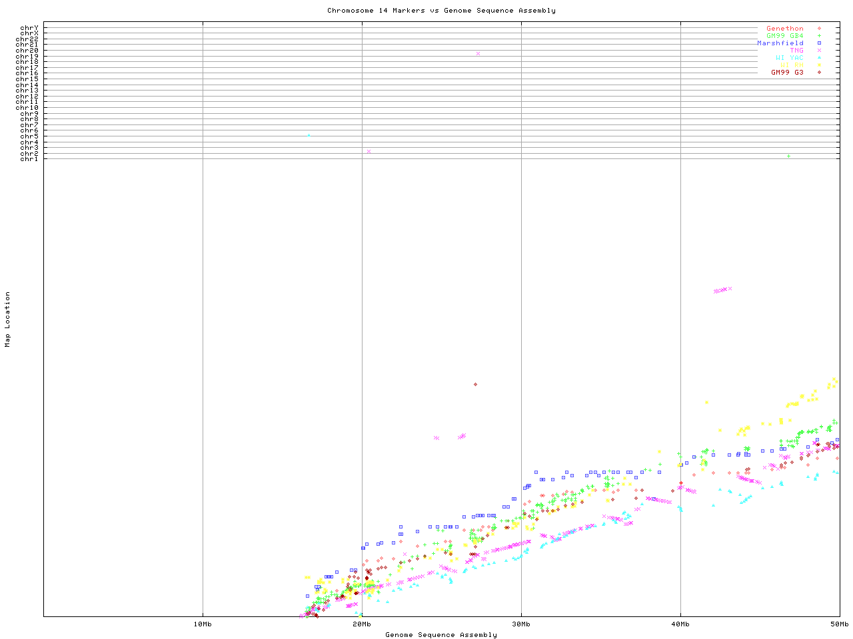
Task: Click the chrY label on the y-axis
Action: 29,28
